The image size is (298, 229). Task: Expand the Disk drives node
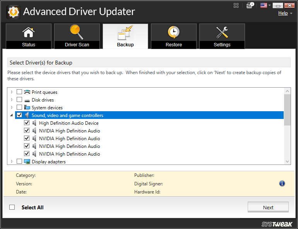pos(12,100)
